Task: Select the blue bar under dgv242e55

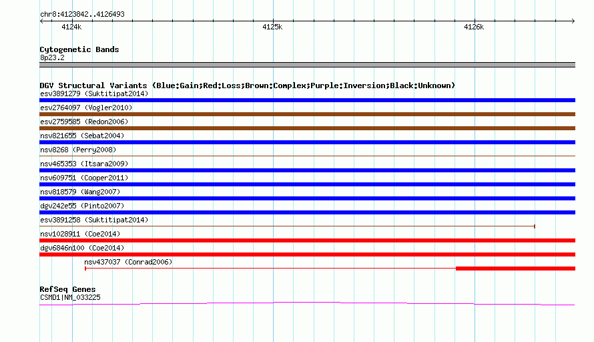Action: (307, 212)
